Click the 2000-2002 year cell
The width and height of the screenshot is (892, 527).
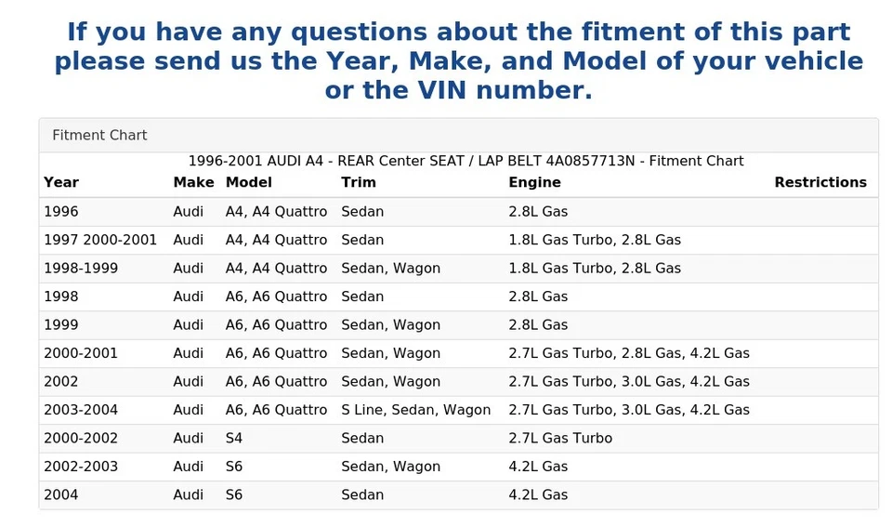point(81,439)
